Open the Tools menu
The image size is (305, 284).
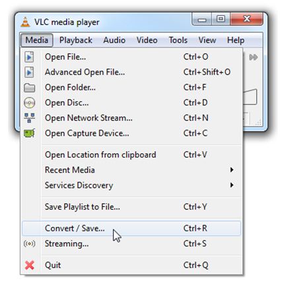[178, 40]
